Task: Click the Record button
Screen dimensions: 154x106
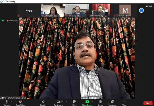Action: tap(100, 103)
